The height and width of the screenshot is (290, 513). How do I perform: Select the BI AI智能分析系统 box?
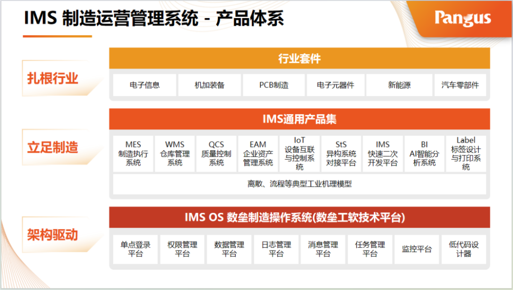tap(424, 154)
